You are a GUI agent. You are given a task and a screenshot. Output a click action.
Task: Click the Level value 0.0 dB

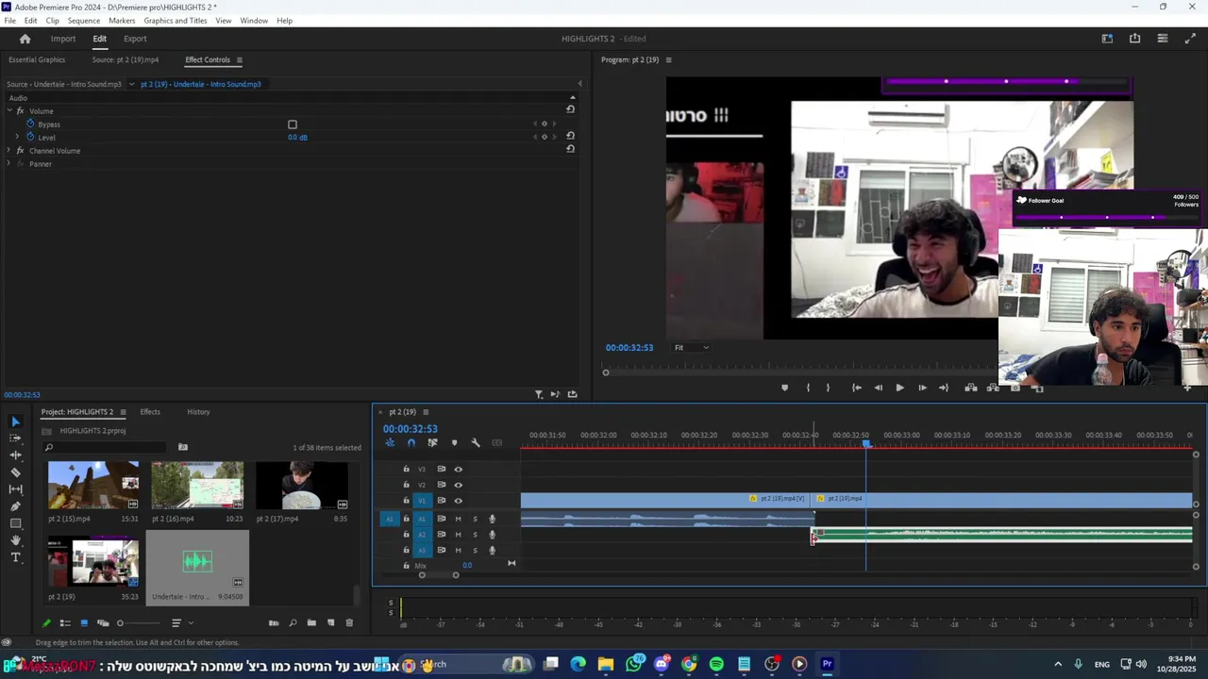point(297,138)
